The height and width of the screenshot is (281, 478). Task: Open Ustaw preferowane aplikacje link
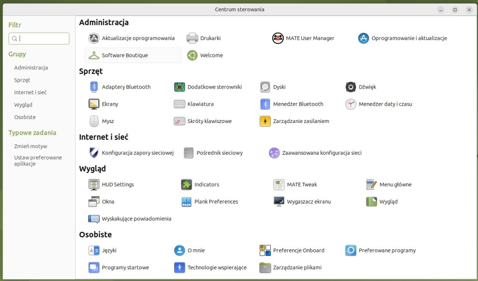tap(38, 161)
